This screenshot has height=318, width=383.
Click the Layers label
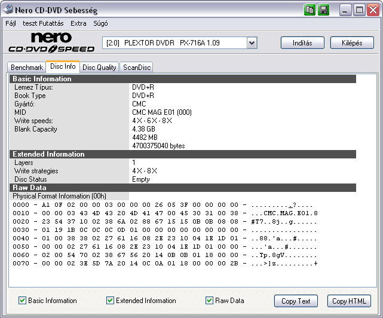(x=24, y=163)
